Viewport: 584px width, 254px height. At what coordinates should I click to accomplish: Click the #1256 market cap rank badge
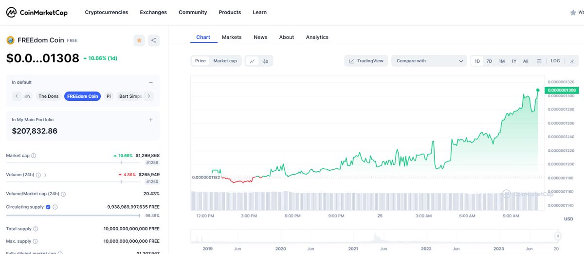pyautogui.click(x=152, y=163)
